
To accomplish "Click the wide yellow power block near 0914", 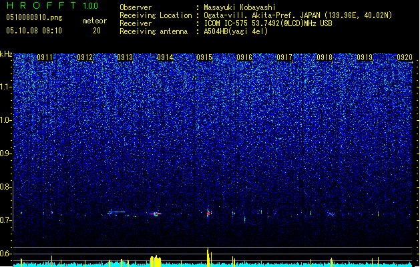I will click(x=156, y=261).
